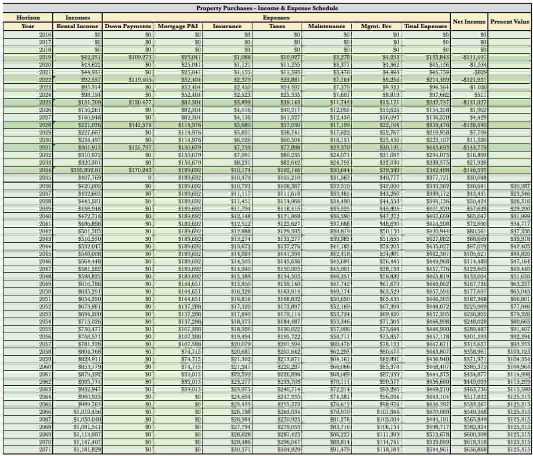The height and width of the screenshot is (456, 533).
Task: Click rental income $853,779 for 2060
Action: [x=78, y=367]
